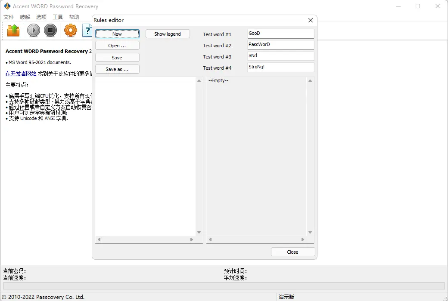This screenshot has height=301, width=448.
Task: Click the Test word #1 label
Action: tap(217, 34)
